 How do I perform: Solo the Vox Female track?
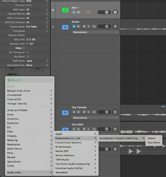[x=78, y=112]
